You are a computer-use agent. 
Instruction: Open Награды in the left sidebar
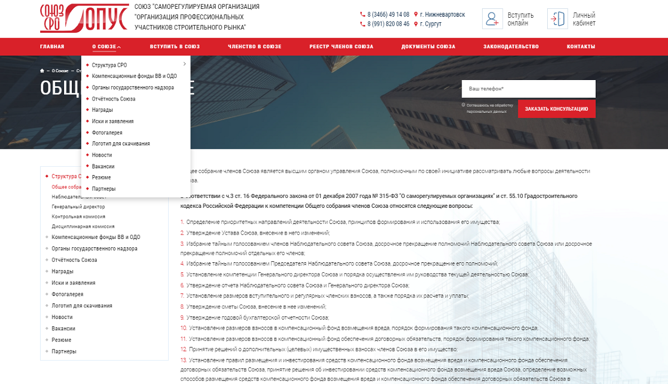tap(63, 271)
